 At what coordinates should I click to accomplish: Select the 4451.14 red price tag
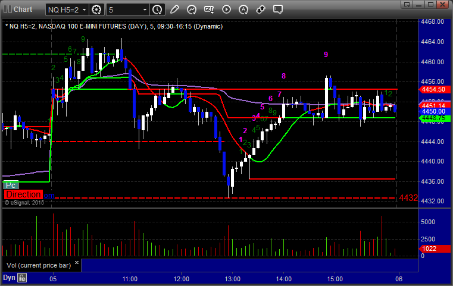[434, 105]
